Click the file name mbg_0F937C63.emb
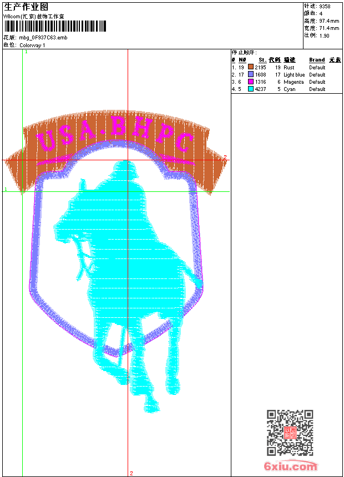 click(43, 38)
